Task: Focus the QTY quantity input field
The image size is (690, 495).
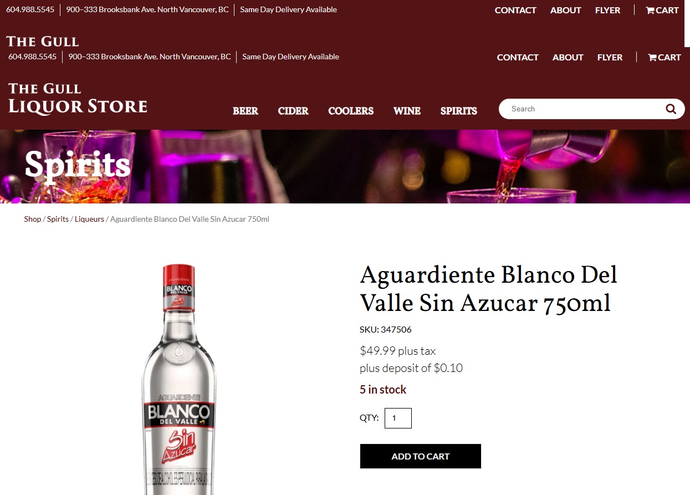Action: 398,418
